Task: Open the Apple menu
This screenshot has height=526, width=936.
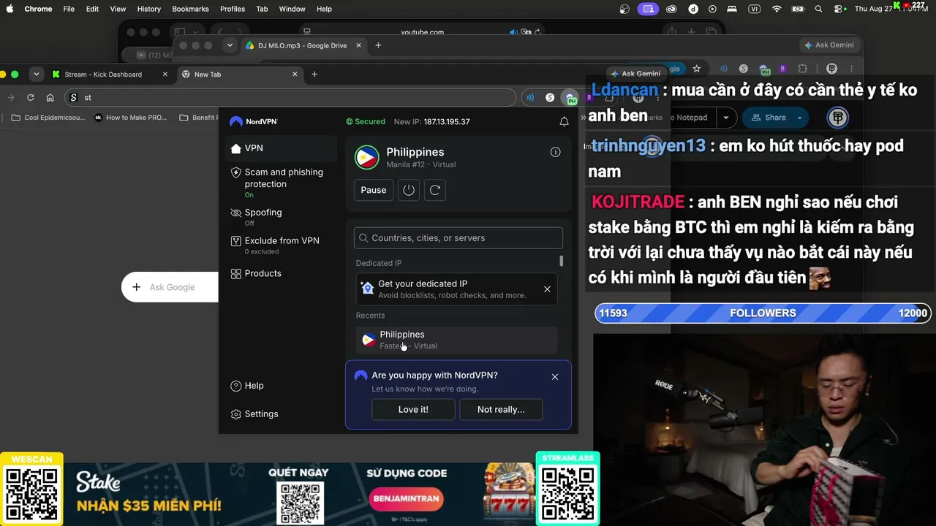Action: [10, 9]
